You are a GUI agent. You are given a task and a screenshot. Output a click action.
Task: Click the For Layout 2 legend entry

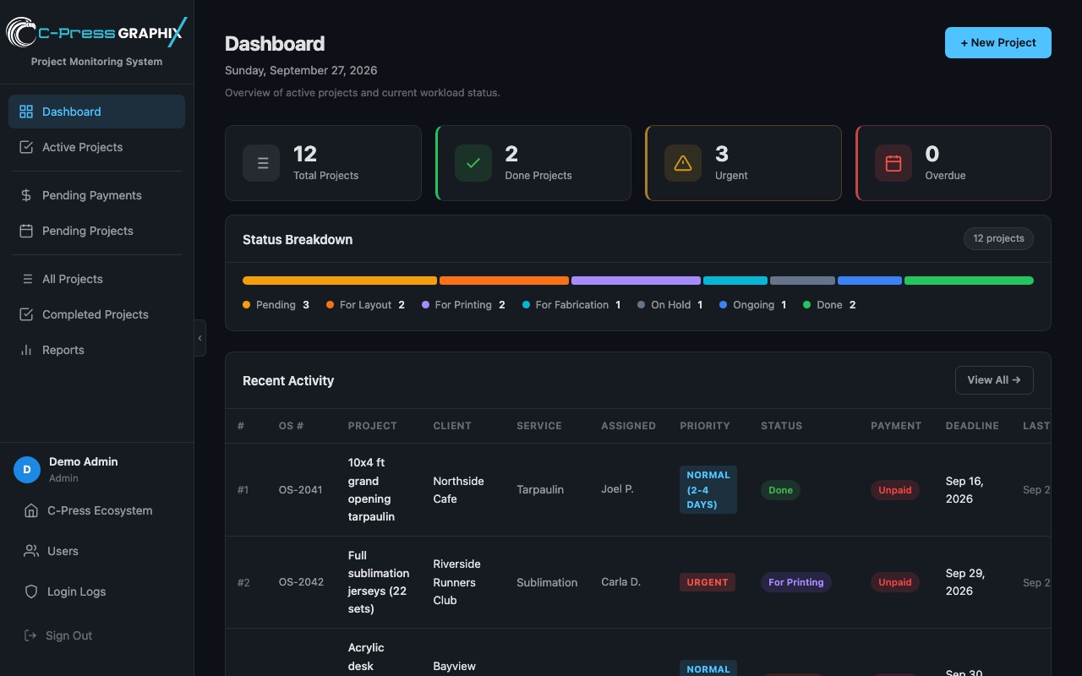(x=366, y=305)
